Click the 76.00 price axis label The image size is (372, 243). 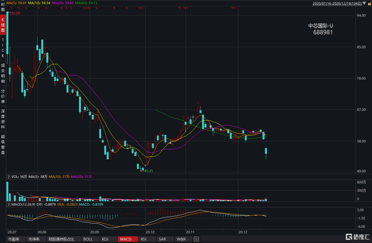361,78
